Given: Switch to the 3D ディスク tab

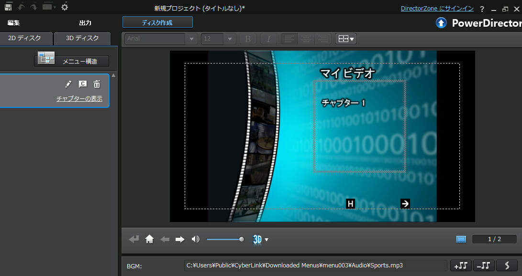Looking at the screenshot, I should [x=82, y=38].
